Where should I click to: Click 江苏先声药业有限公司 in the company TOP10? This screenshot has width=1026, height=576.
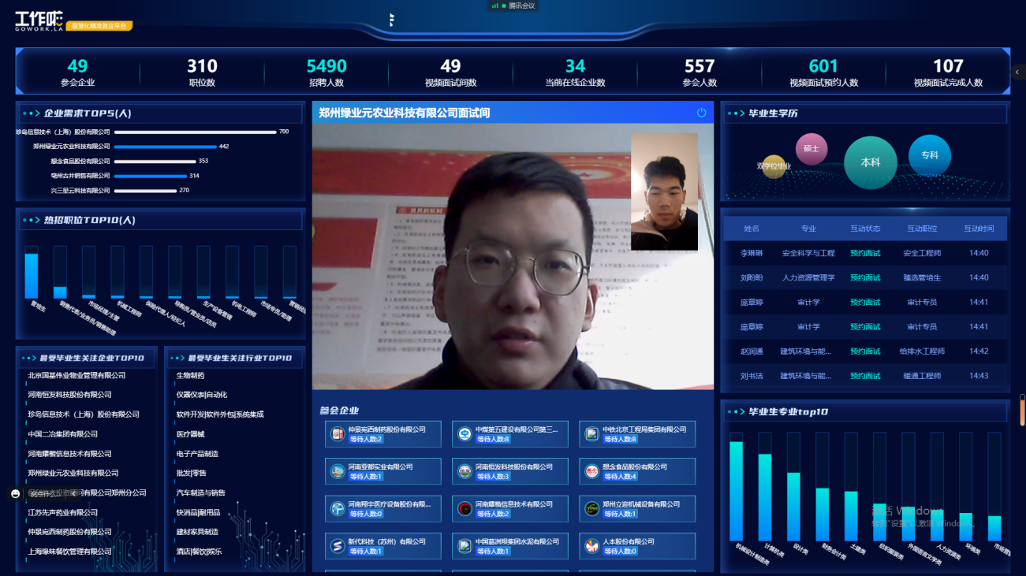click(63, 513)
